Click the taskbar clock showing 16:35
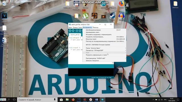This screenshot has width=182, height=102. pyautogui.click(x=172, y=99)
